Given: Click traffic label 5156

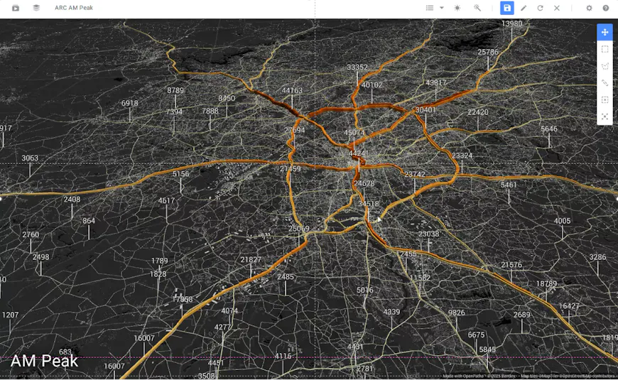Looking at the screenshot, I should coord(180,174).
